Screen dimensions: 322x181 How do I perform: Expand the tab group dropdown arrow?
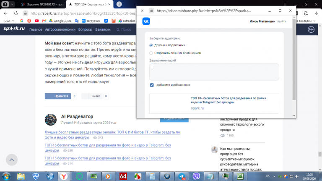click(12, 4)
